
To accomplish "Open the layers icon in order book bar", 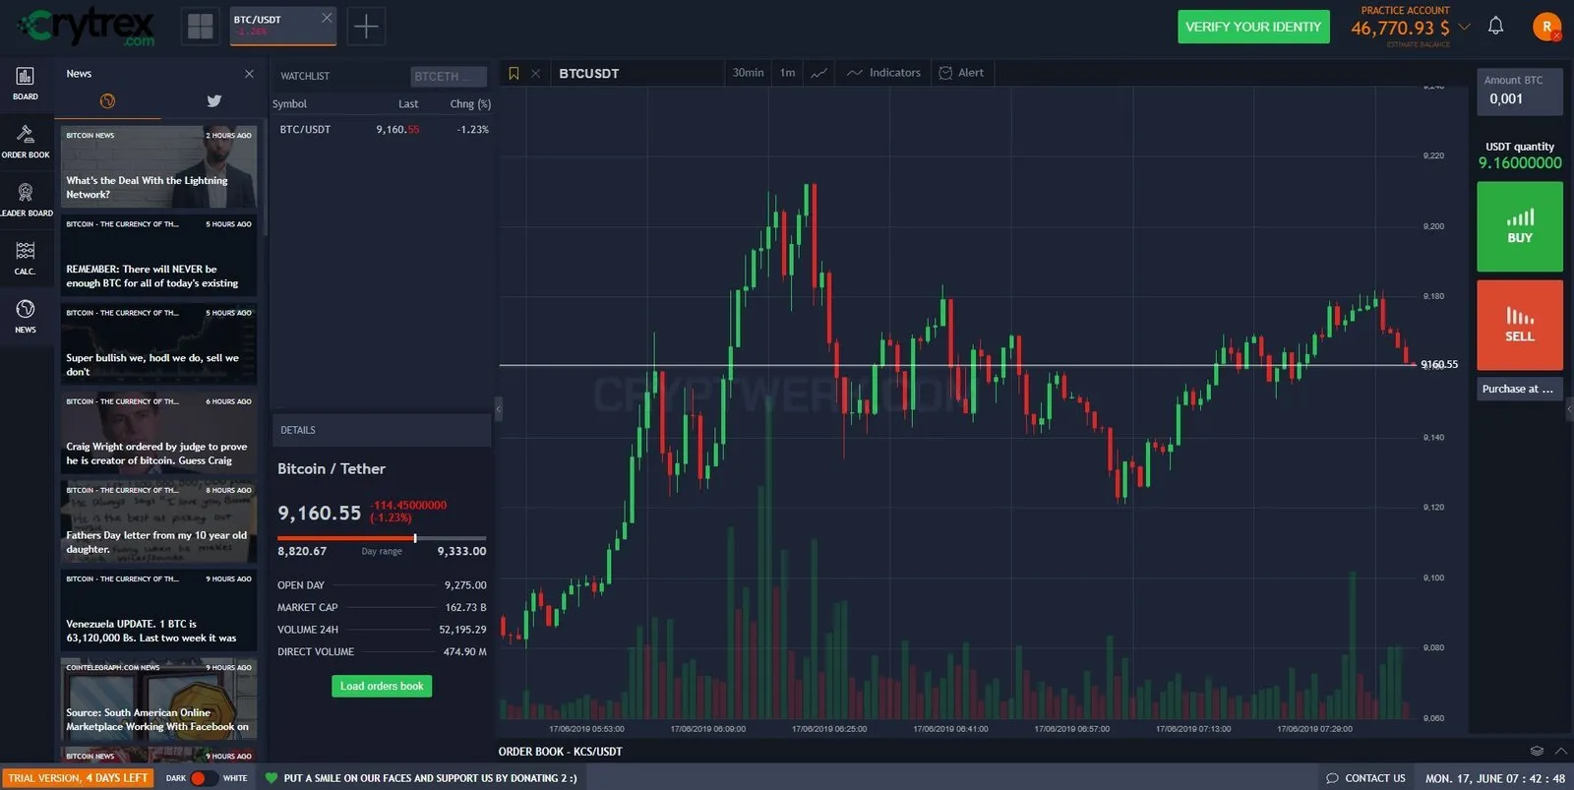I will [1538, 751].
